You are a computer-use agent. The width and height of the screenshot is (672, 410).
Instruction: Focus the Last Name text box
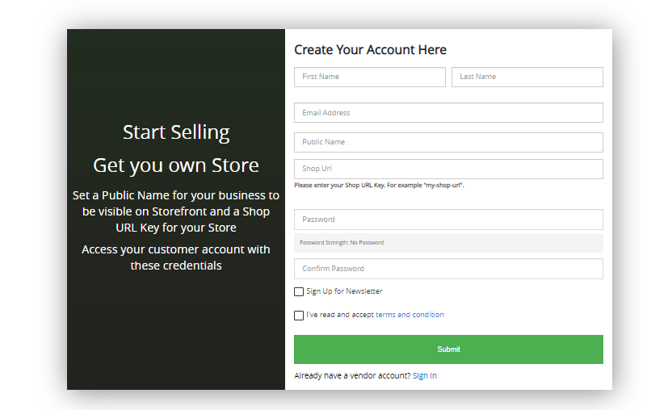pyautogui.click(x=527, y=77)
